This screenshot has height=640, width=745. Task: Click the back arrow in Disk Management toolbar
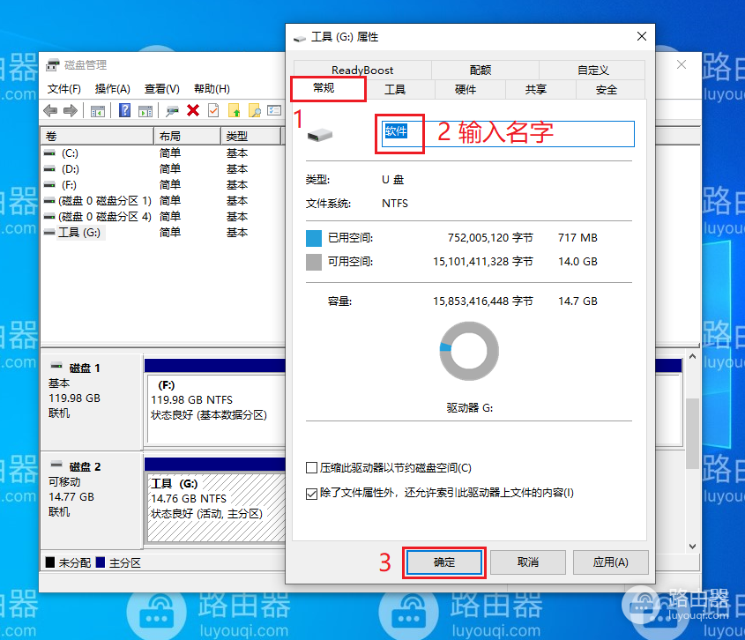50,110
